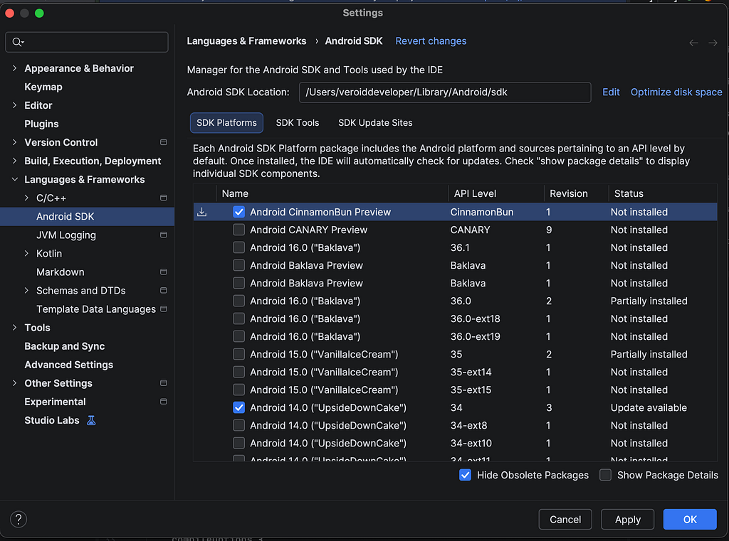This screenshot has height=541, width=729.
Task: Check Android 14.0 UpsideDownCake 34-ext8 checkbox
Action: 239,425
